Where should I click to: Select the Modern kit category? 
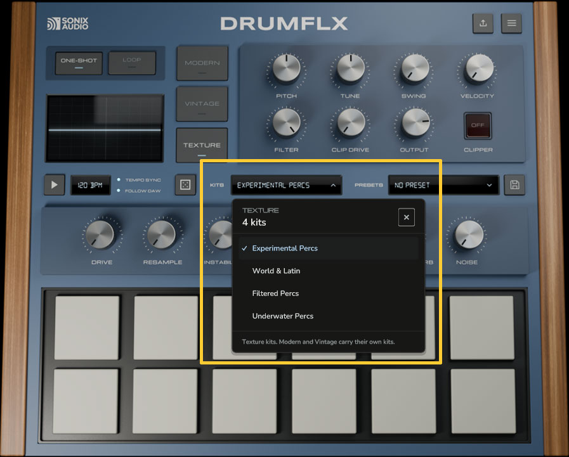(x=202, y=63)
